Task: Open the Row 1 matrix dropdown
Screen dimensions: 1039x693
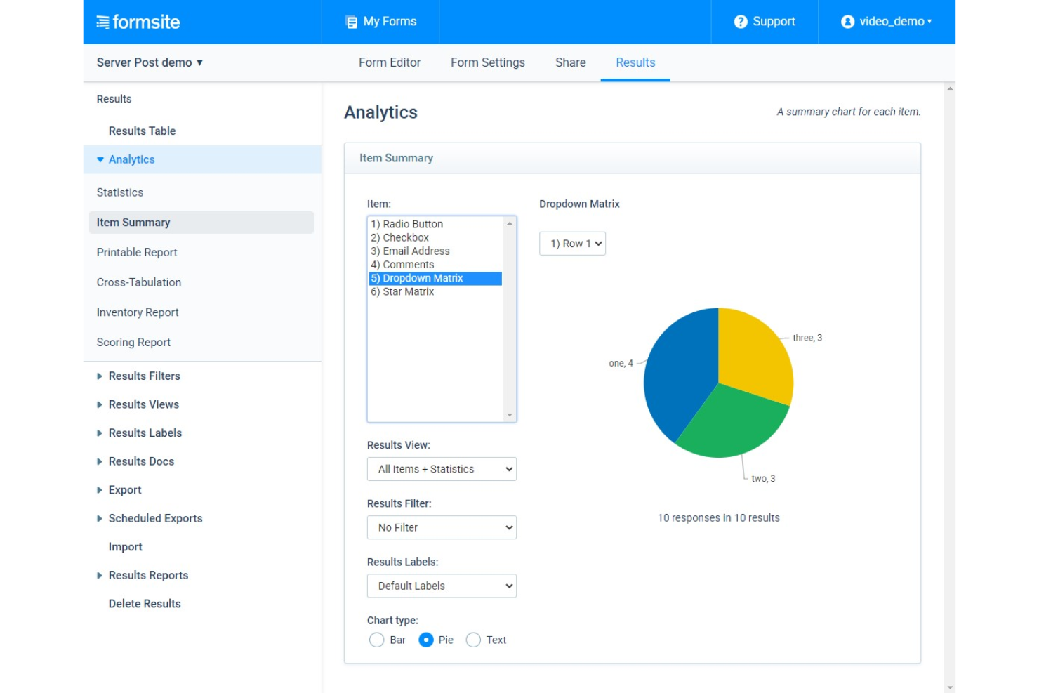Action: pos(572,244)
